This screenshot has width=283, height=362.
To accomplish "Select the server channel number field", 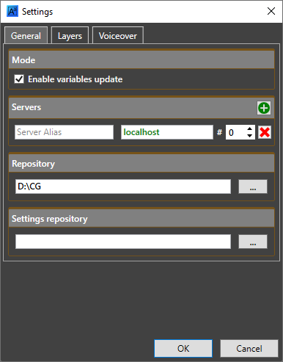I will coord(236,132).
